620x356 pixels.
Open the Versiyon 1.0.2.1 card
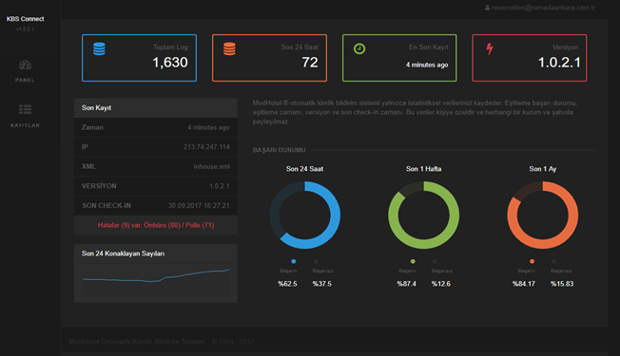(530, 58)
